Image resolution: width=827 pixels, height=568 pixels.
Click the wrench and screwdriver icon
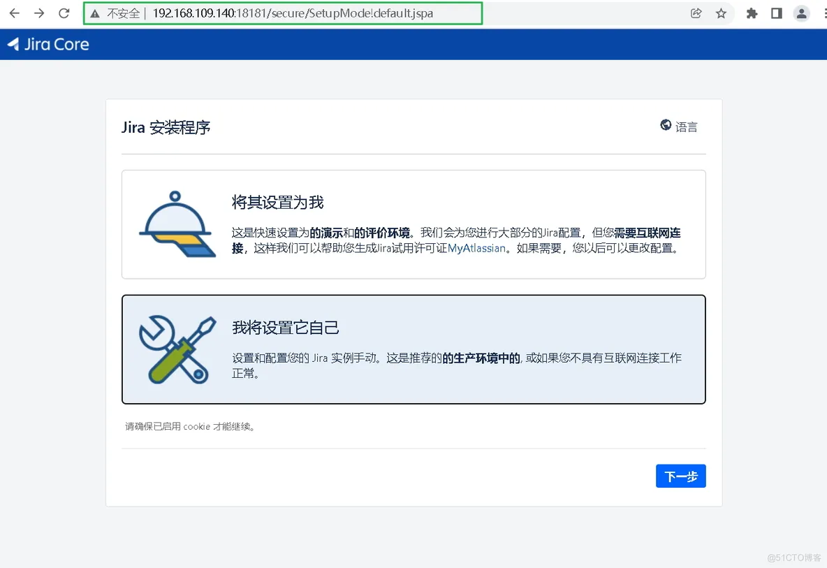click(x=177, y=349)
